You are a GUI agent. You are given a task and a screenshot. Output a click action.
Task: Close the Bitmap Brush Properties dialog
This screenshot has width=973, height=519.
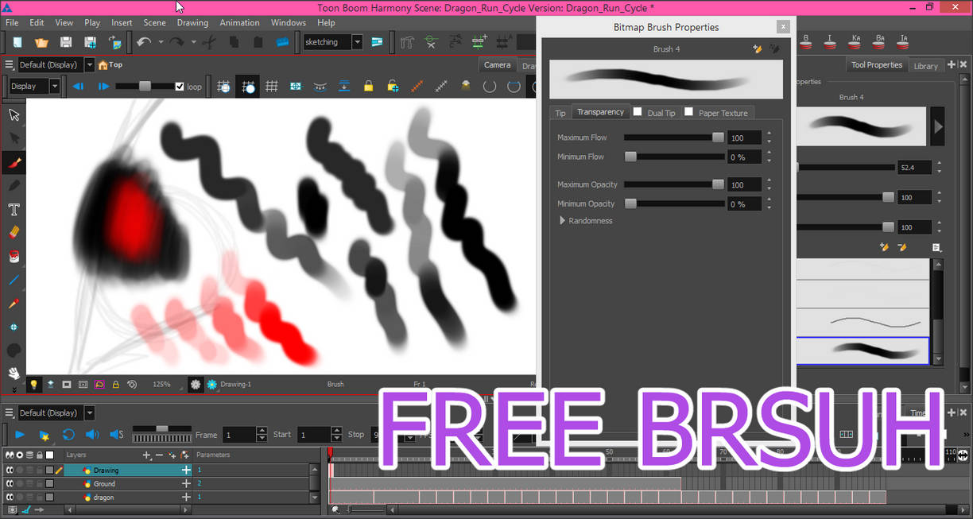click(x=783, y=26)
